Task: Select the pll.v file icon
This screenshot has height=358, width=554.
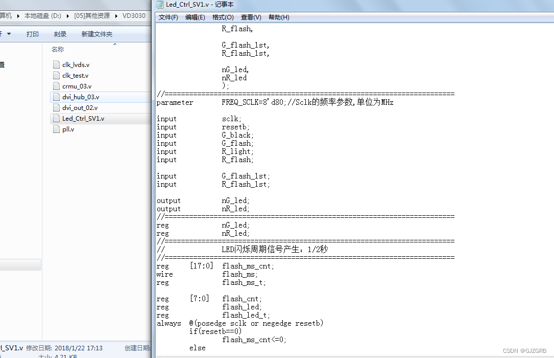Action: [x=56, y=129]
